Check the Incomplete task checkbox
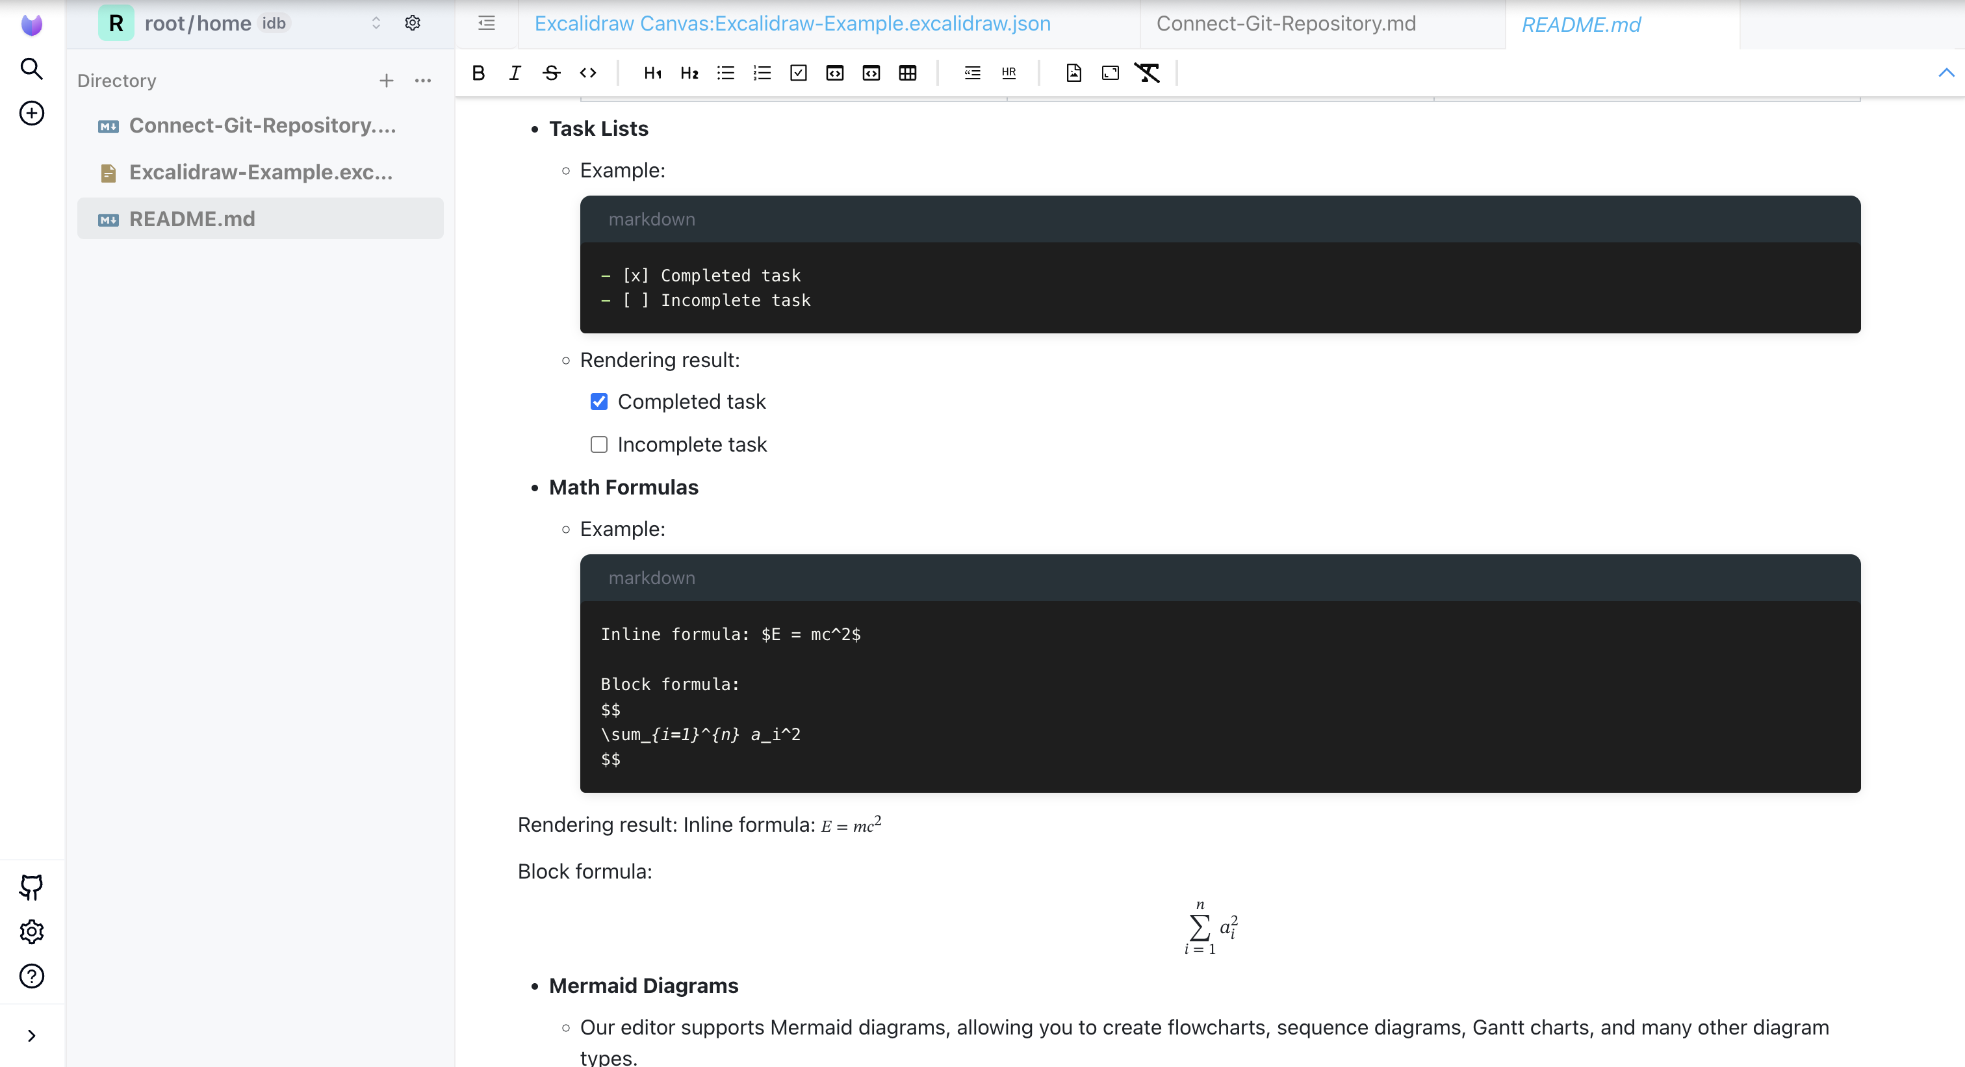 click(599, 444)
